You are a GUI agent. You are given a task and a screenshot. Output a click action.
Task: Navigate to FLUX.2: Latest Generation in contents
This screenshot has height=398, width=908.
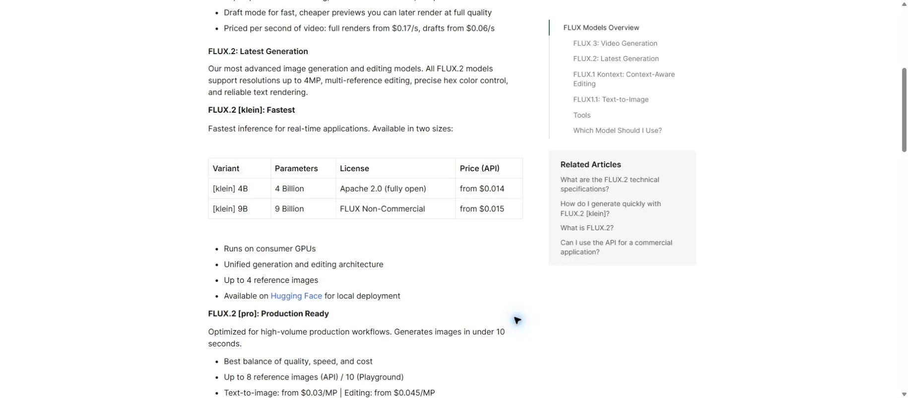coord(616,59)
